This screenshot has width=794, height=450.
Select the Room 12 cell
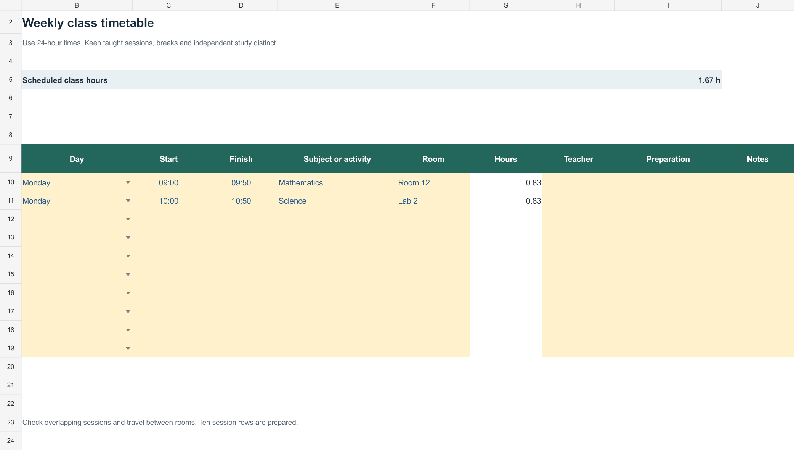click(433, 182)
